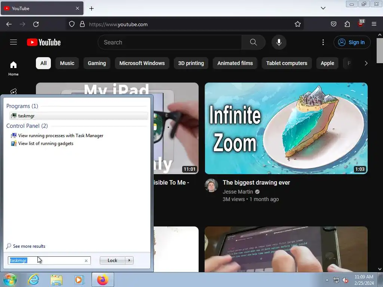The image size is (383, 287).
Task: Click the Firefox back arrow
Action: (9, 24)
